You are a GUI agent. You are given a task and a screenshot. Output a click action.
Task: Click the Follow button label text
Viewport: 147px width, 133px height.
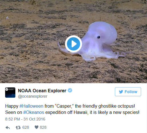pyautogui.click(x=131, y=92)
